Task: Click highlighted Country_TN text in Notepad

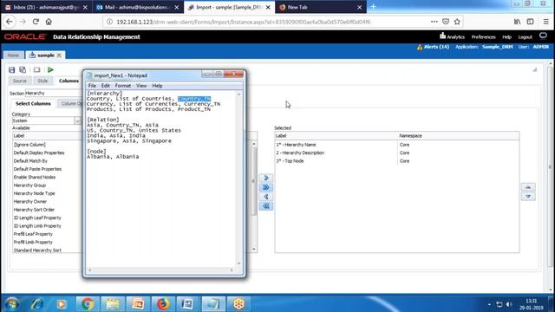Action: 194,99
